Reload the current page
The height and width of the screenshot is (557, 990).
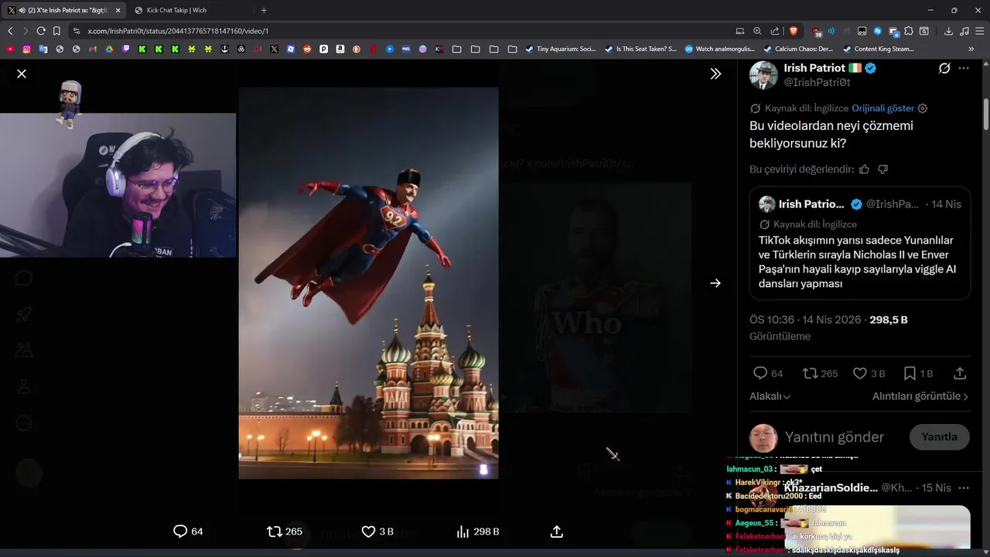coord(41,31)
